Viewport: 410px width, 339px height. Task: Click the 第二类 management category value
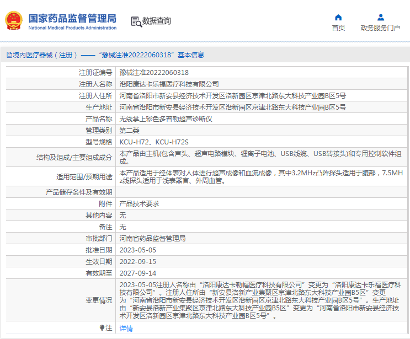tap(130, 130)
